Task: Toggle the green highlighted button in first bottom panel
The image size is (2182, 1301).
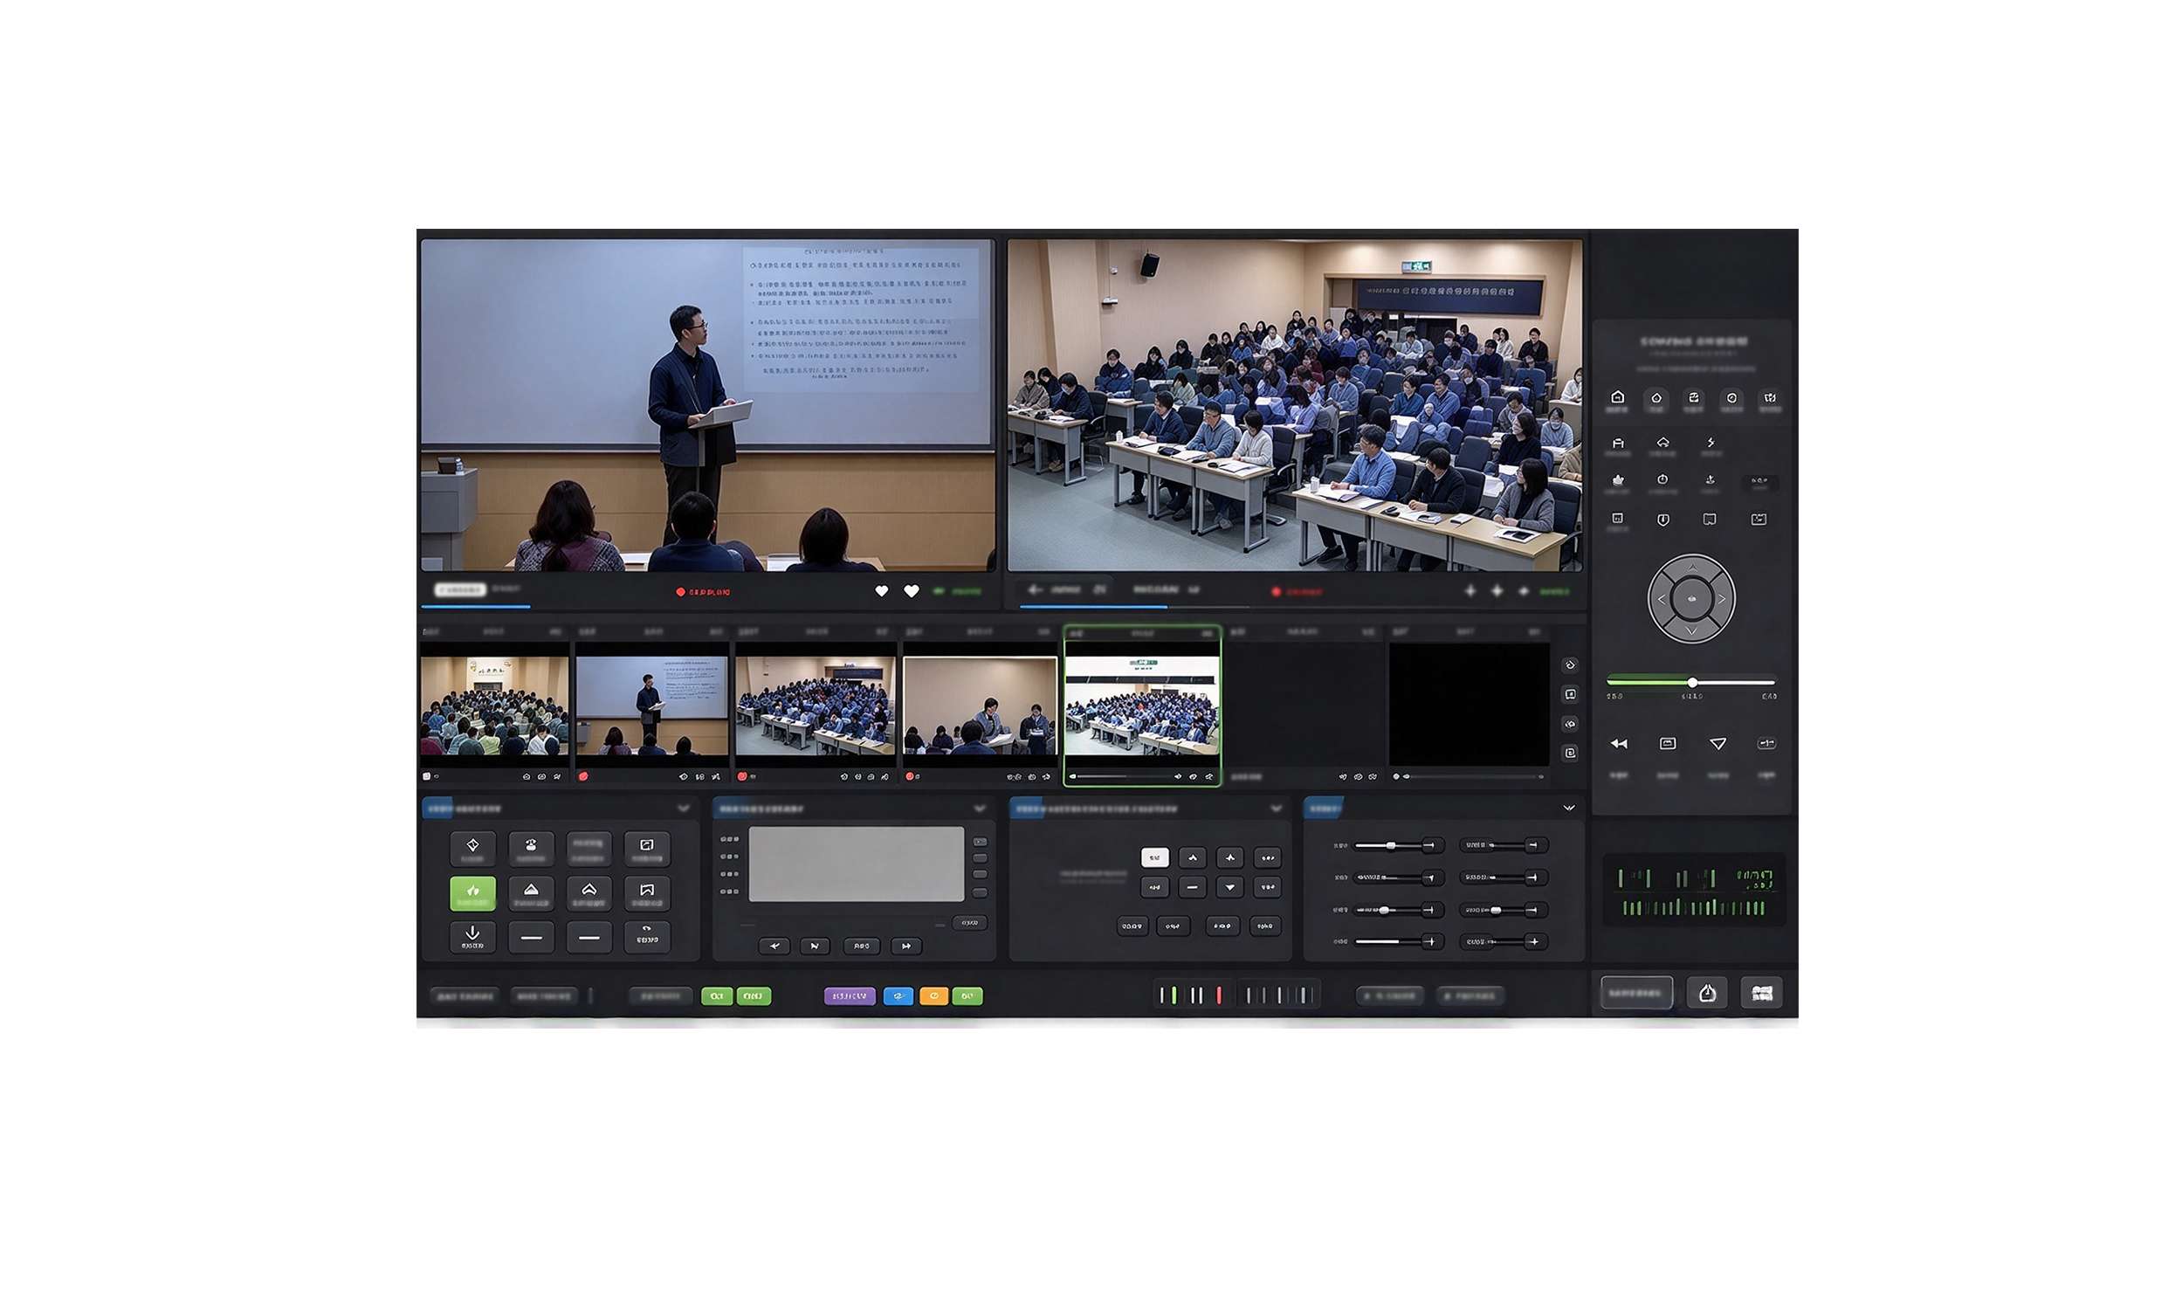Action: pos(472,892)
